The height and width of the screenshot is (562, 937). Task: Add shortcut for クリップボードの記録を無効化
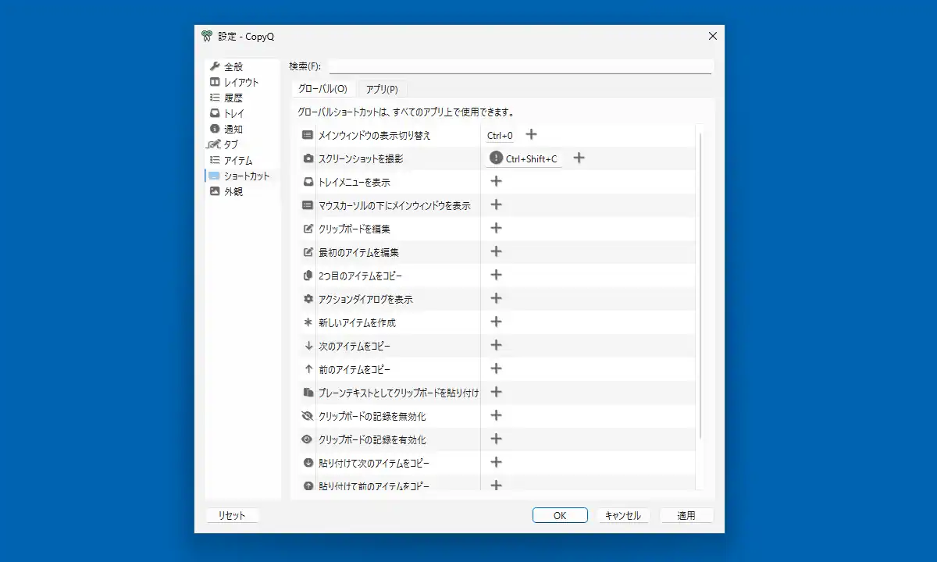click(496, 416)
